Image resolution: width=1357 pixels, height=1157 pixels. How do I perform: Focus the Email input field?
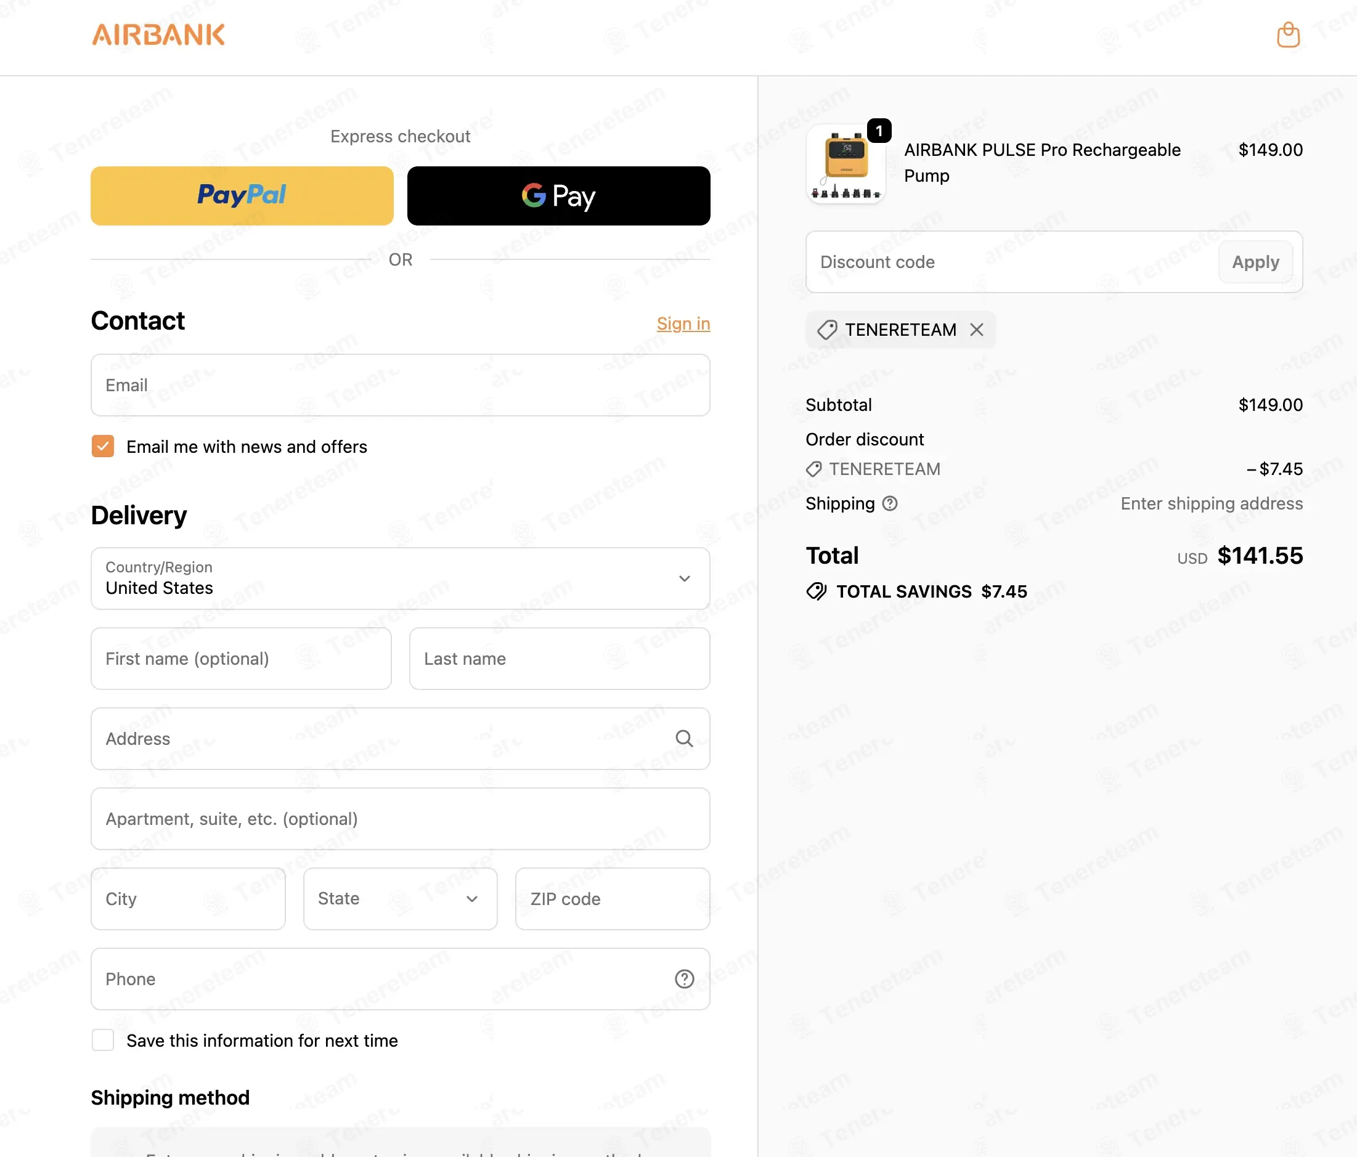point(400,385)
